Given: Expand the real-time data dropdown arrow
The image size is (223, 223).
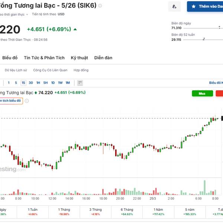Looking at the screenshot, I should coord(27,14).
